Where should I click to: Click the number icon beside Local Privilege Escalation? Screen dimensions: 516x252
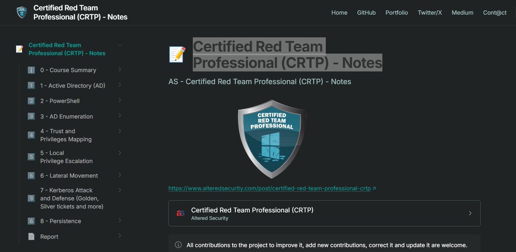tap(31, 157)
